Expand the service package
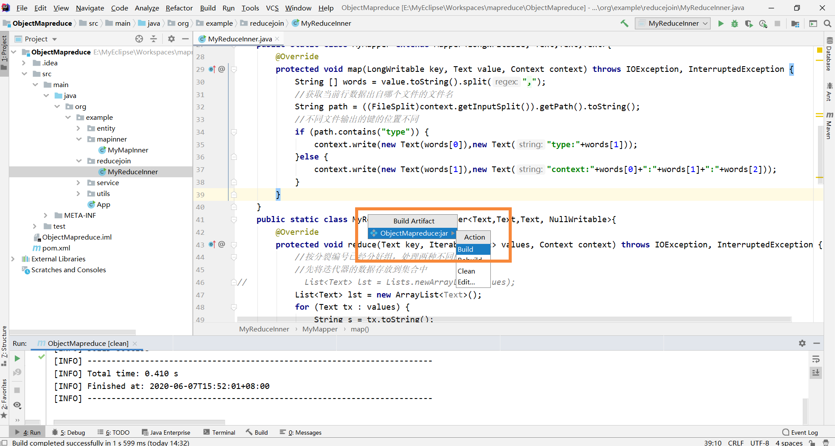The image size is (835, 446). click(79, 183)
